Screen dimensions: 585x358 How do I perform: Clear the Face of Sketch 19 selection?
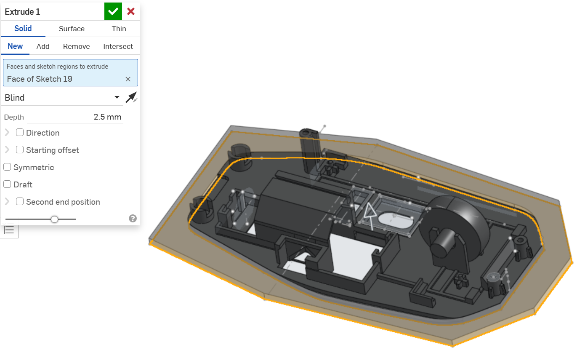(x=128, y=79)
